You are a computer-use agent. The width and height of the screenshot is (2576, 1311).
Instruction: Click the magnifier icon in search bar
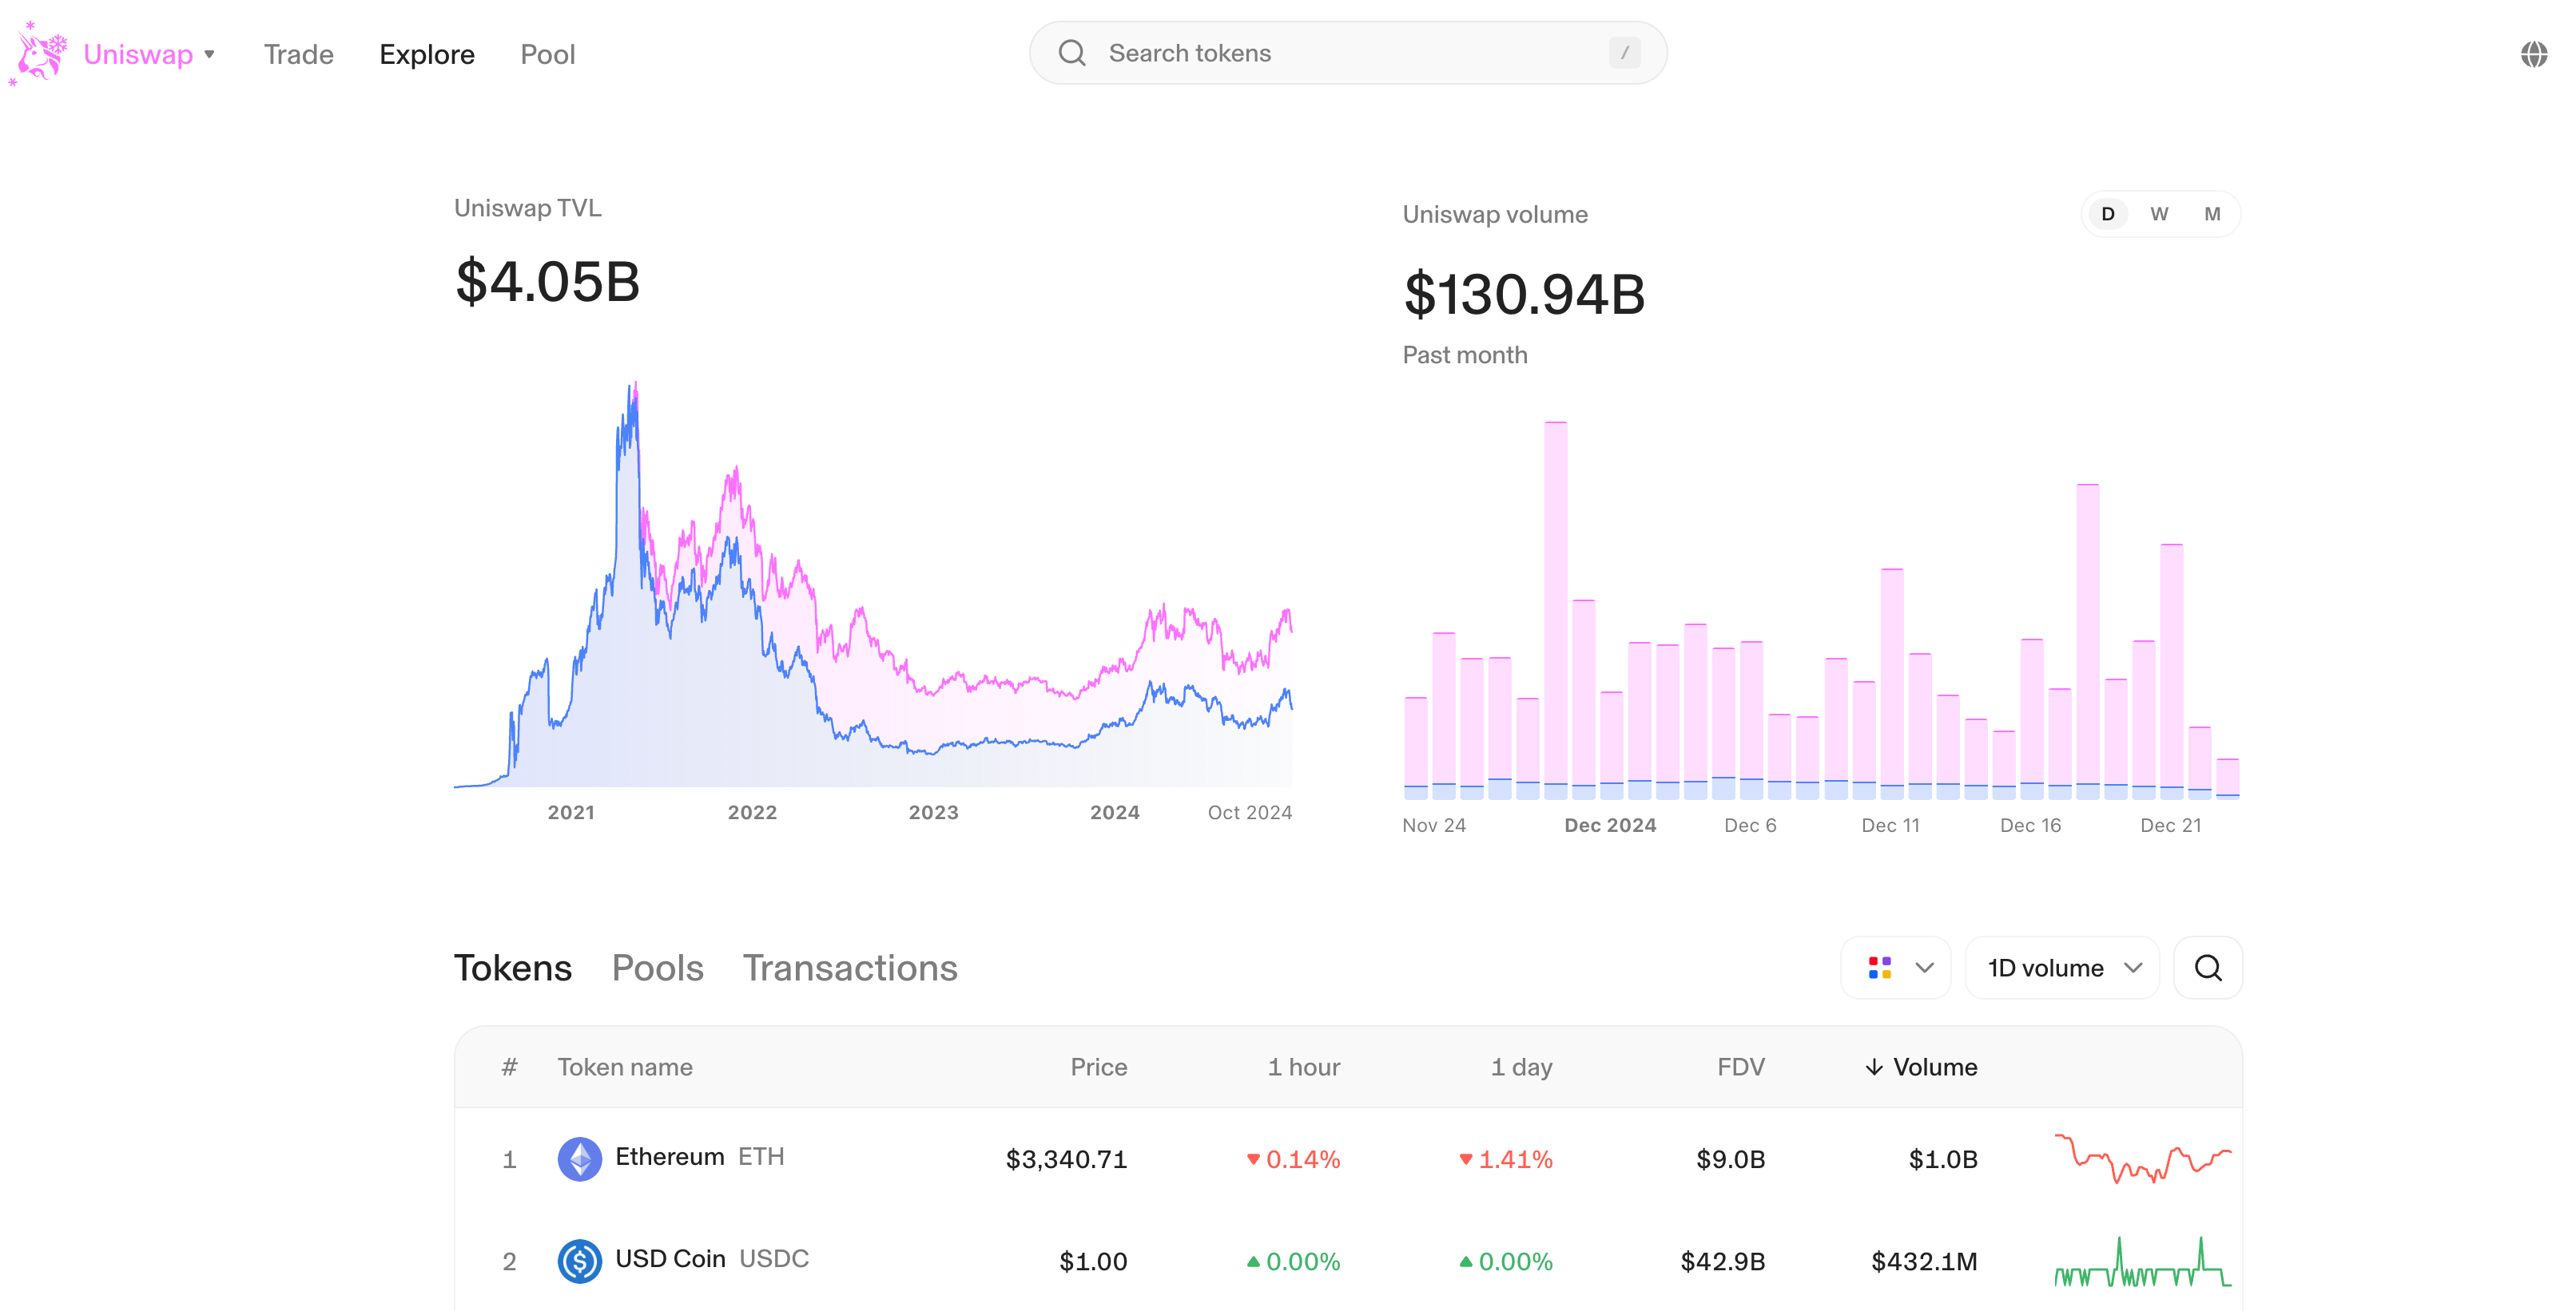pos(1071,53)
